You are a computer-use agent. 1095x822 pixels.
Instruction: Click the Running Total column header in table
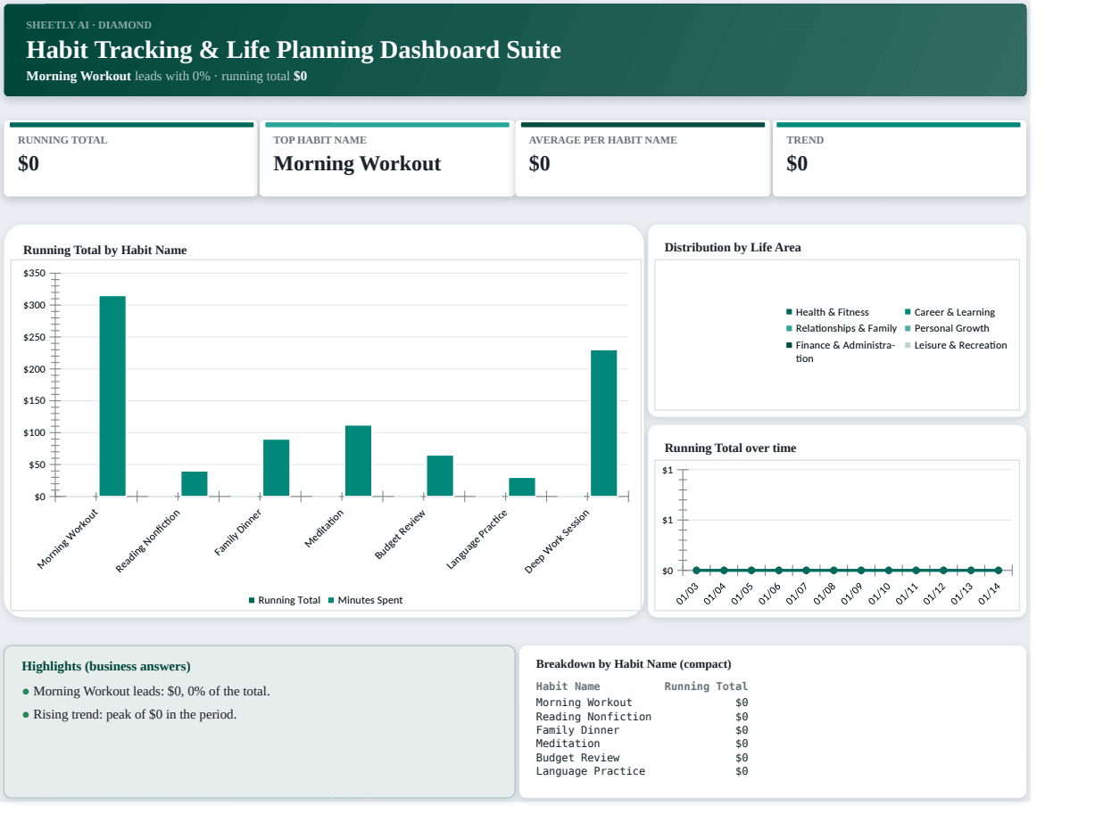tap(706, 686)
